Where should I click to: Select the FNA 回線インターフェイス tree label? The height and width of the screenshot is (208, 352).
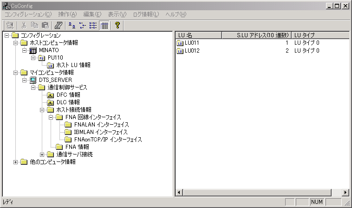tap(93, 117)
